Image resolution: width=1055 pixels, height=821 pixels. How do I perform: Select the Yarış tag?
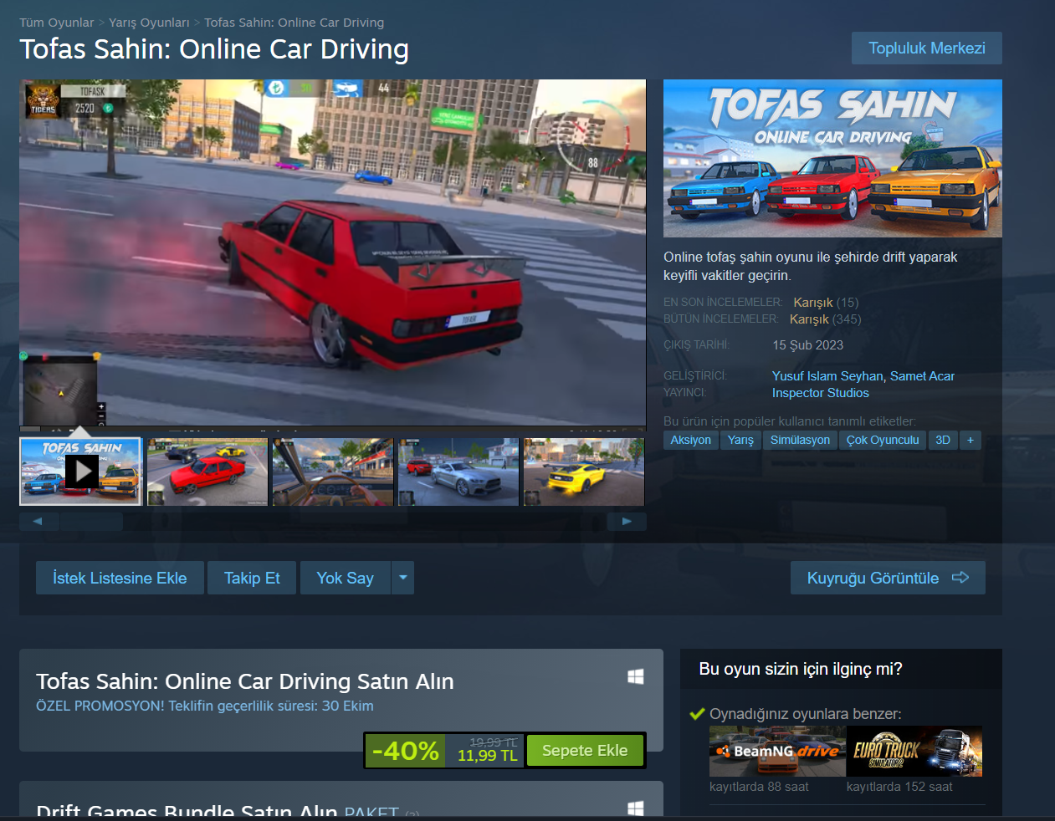[740, 441]
